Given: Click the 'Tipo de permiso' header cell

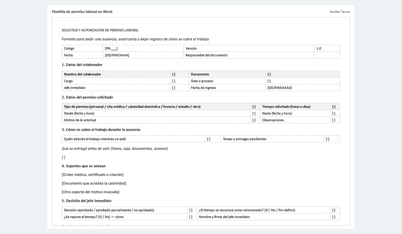Looking at the screenshot, I should pos(156,107).
